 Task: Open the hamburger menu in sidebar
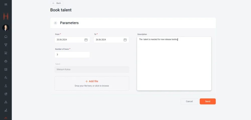pyautogui.click(x=6, y=4)
